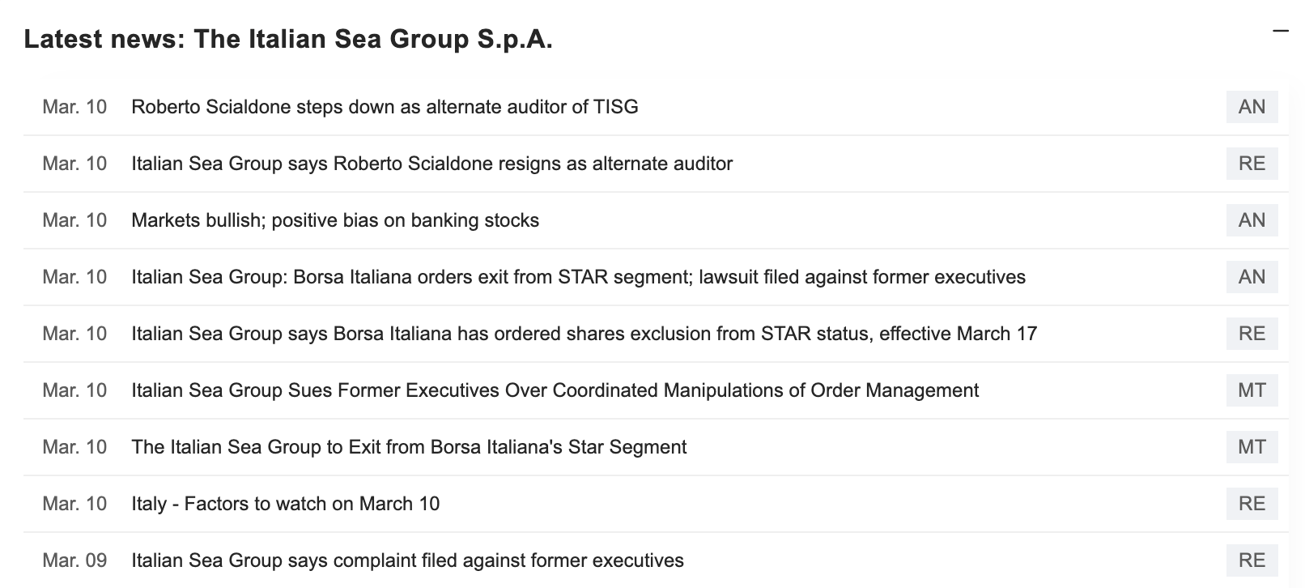Open Borsa Italiana orders exit lawsuit headline
The image size is (1305, 588).
[578, 277]
